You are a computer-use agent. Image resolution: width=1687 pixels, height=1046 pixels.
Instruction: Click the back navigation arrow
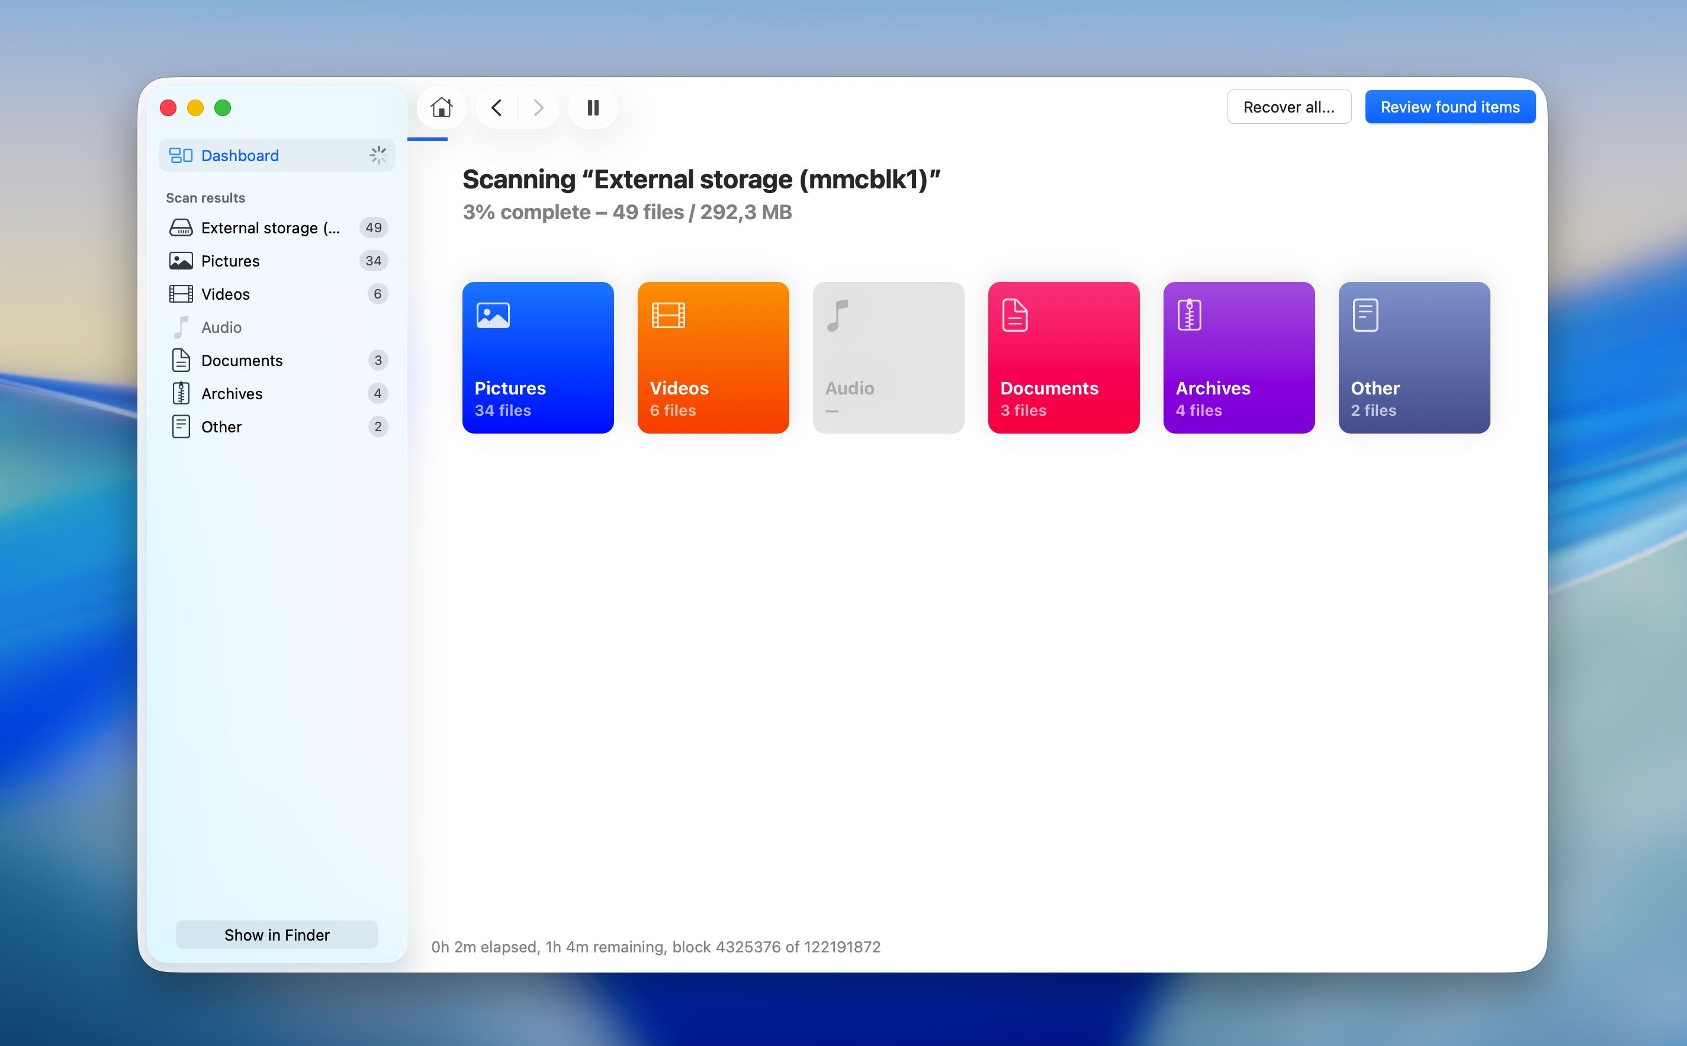(496, 107)
